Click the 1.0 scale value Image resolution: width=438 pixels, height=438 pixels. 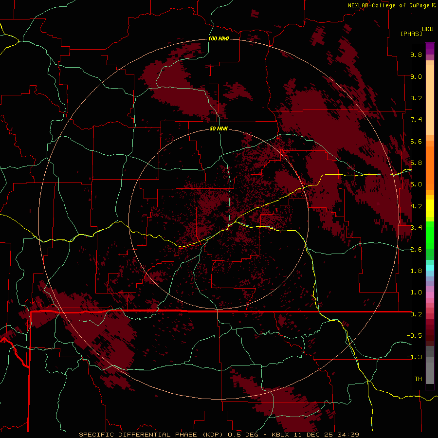(x=416, y=292)
